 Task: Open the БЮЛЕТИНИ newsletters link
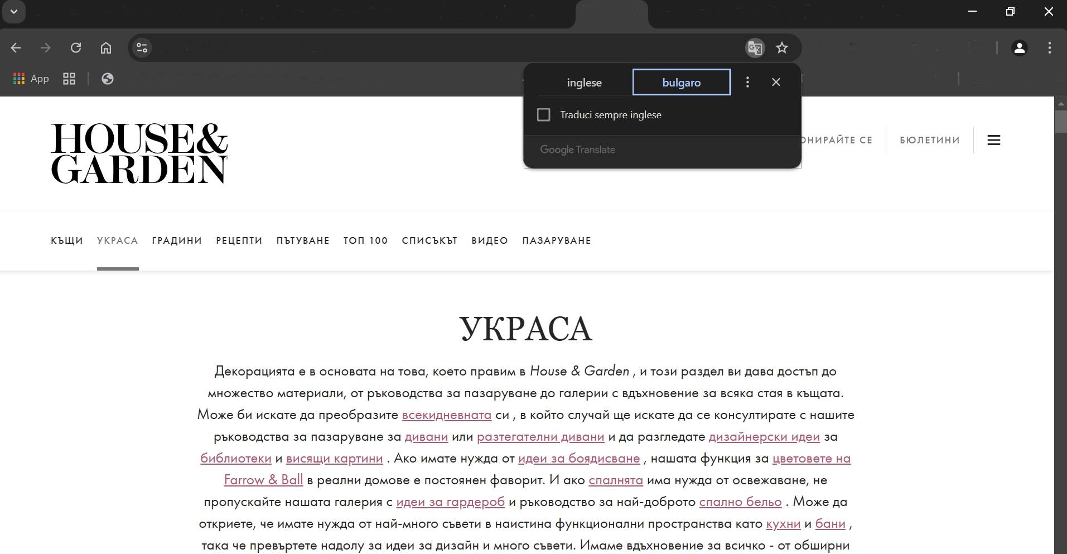point(929,140)
